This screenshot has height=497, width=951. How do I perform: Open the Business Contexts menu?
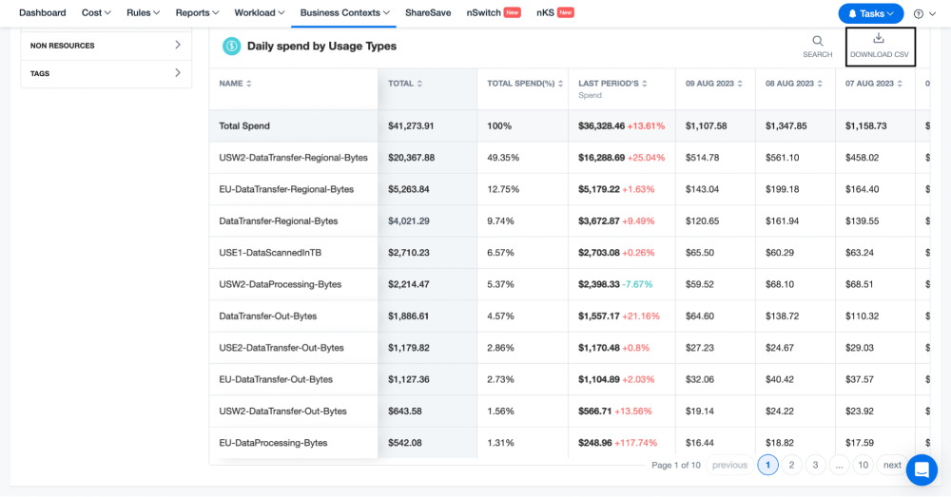[x=344, y=12]
